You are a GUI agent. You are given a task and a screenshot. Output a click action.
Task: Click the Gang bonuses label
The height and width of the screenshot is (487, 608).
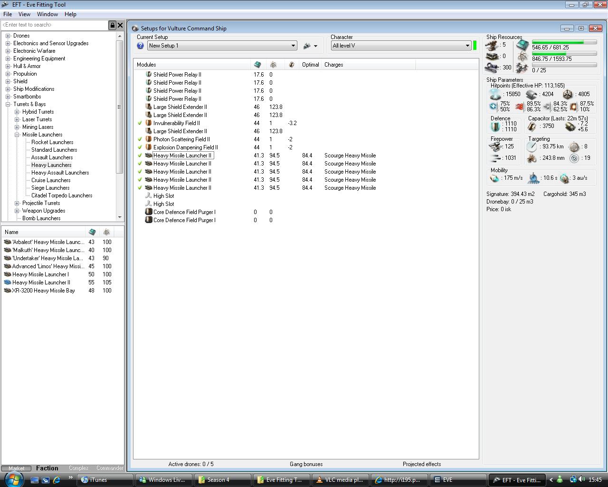click(306, 464)
